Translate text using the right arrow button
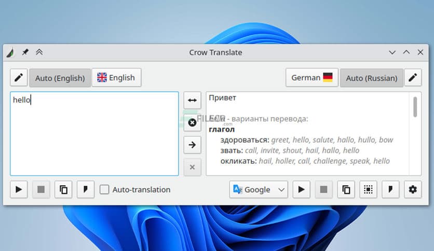Viewport: 434px width, 251px height. (x=193, y=145)
